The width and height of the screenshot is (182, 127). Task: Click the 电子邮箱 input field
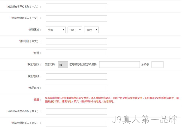[76, 88]
